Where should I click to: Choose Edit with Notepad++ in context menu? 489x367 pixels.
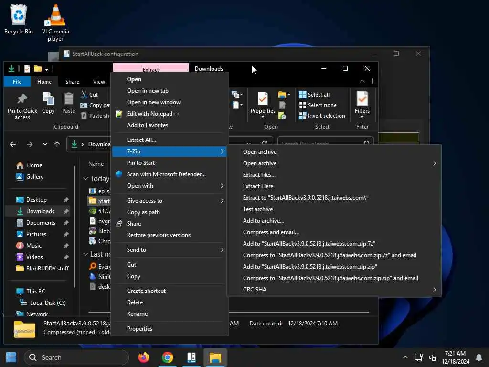tap(170, 114)
